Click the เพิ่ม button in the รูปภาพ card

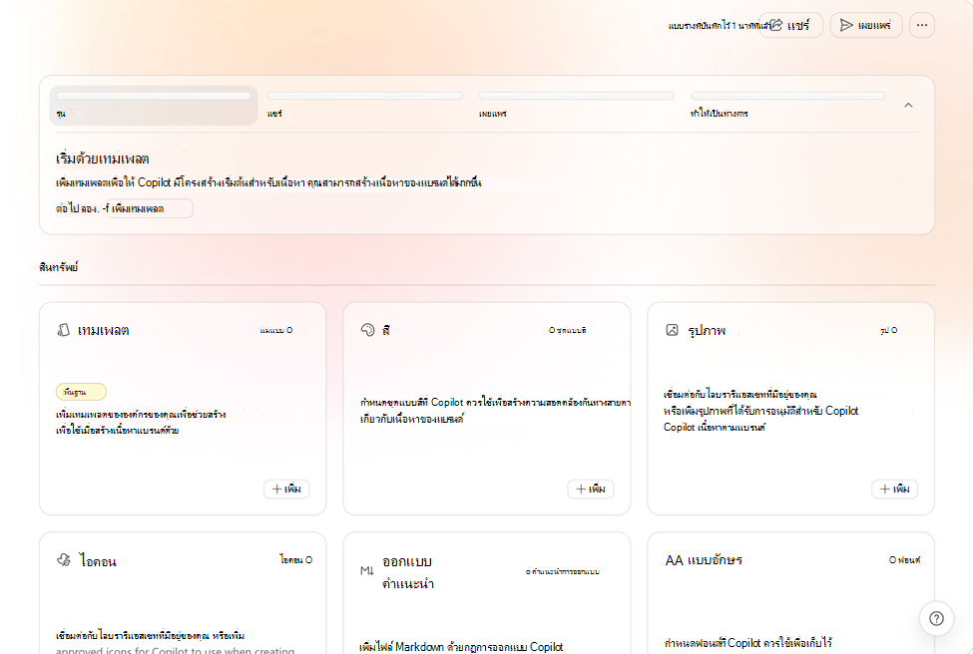(895, 490)
